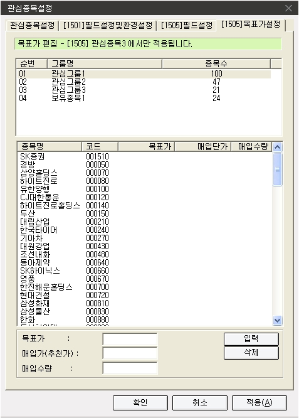Image resolution: width=299 pixels, height=418 pixels.
Task: Click the 적용(A) apply button
Action: tap(260, 402)
